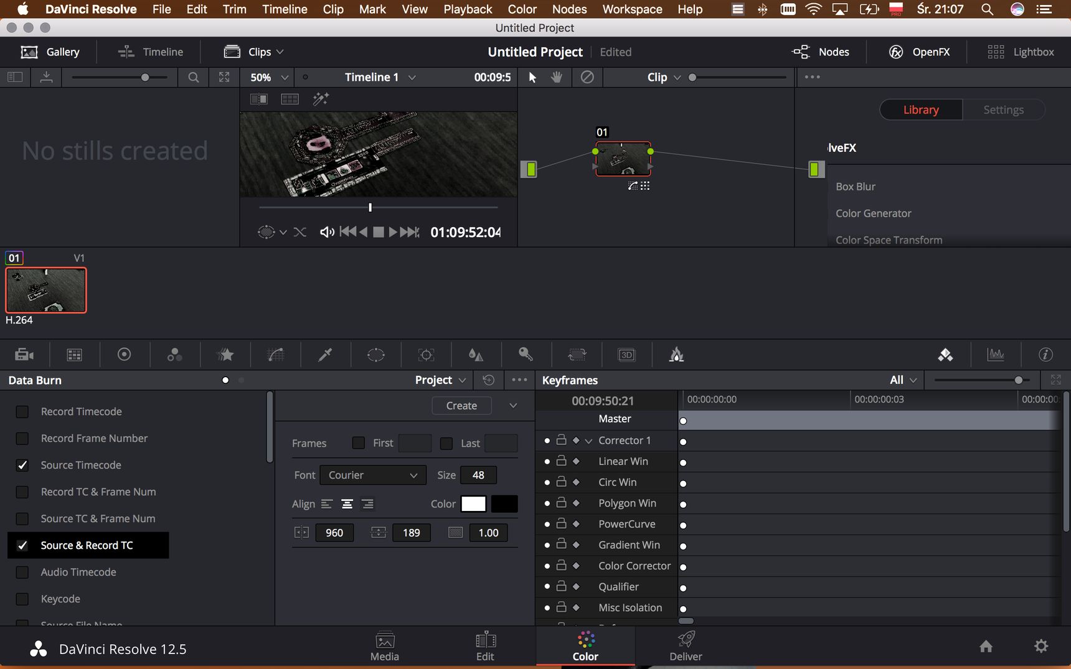This screenshot has height=669, width=1071.
Task: Click the black background color swatch
Action: 504,504
